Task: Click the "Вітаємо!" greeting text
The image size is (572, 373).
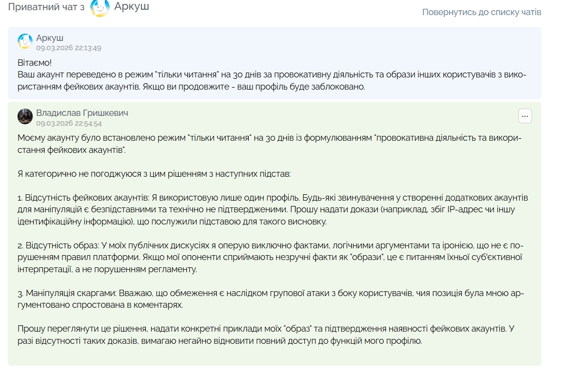Action: pos(35,63)
